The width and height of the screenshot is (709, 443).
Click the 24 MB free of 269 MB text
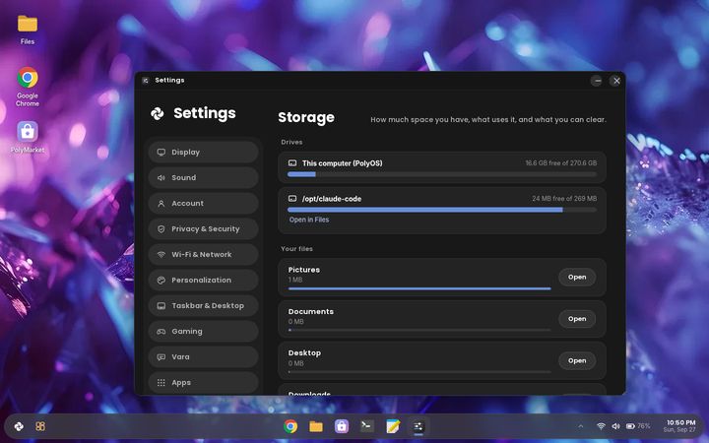click(564, 199)
